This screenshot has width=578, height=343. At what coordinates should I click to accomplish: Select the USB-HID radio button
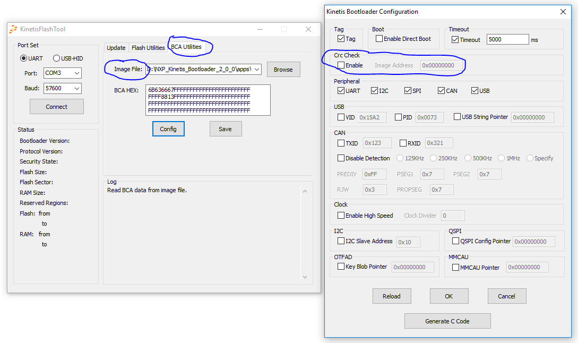coord(56,58)
